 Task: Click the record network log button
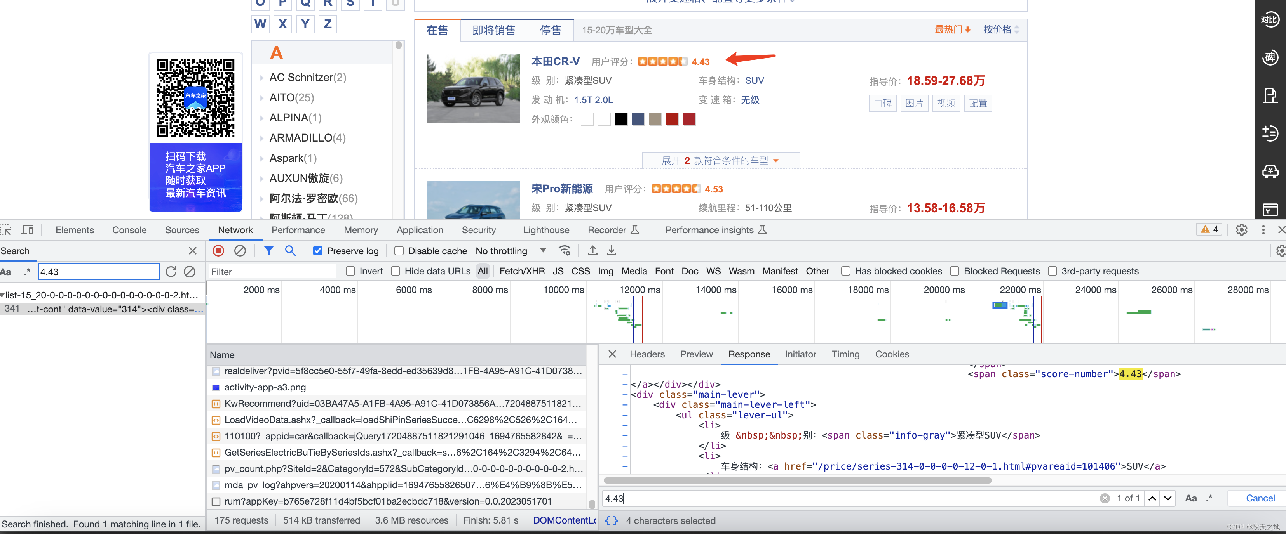coord(218,251)
